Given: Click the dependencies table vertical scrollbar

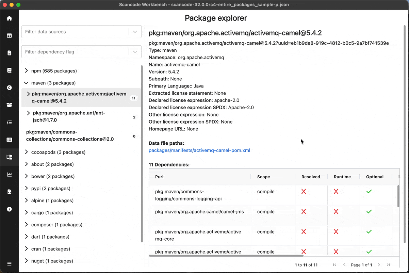Looking at the screenshot, I should (x=398, y=196).
